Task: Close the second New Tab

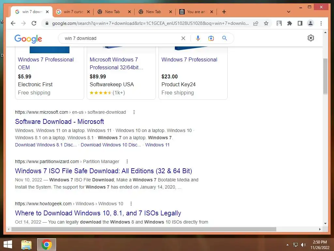Action: (x=170, y=12)
